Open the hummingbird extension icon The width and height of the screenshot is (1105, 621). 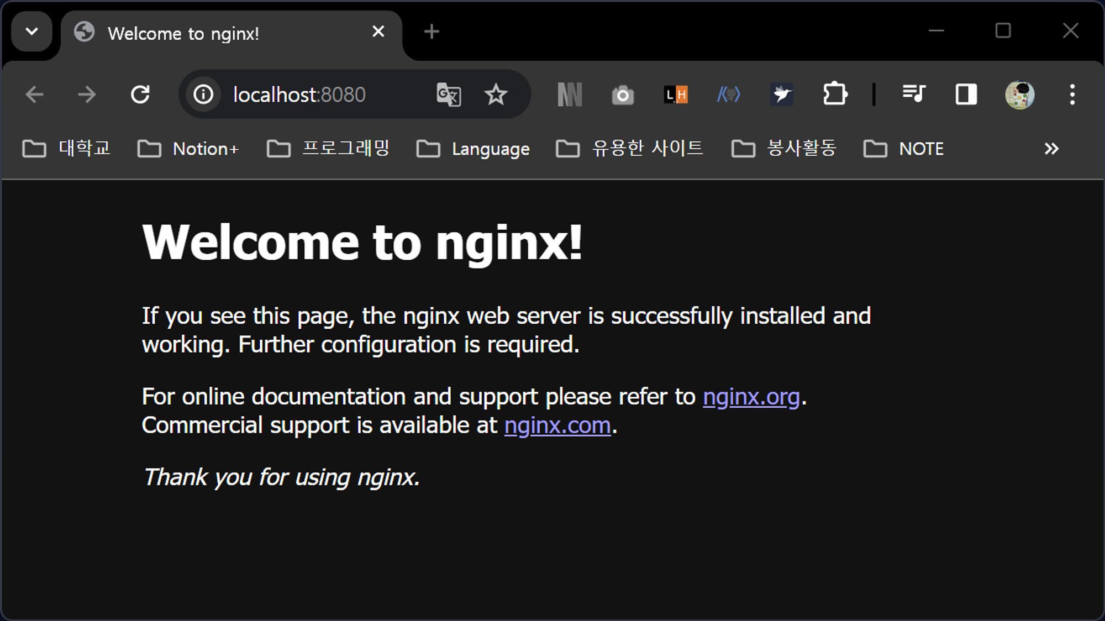click(x=782, y=94)
